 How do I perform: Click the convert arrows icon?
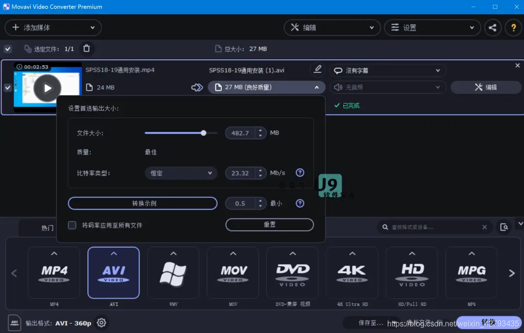(197, 88)
